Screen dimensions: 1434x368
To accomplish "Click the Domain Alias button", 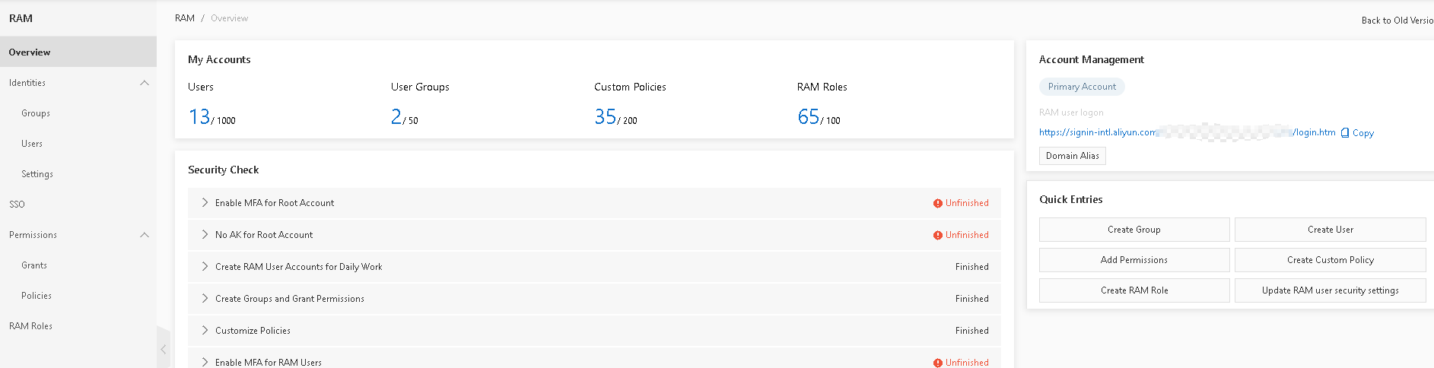I will 1072,156.
